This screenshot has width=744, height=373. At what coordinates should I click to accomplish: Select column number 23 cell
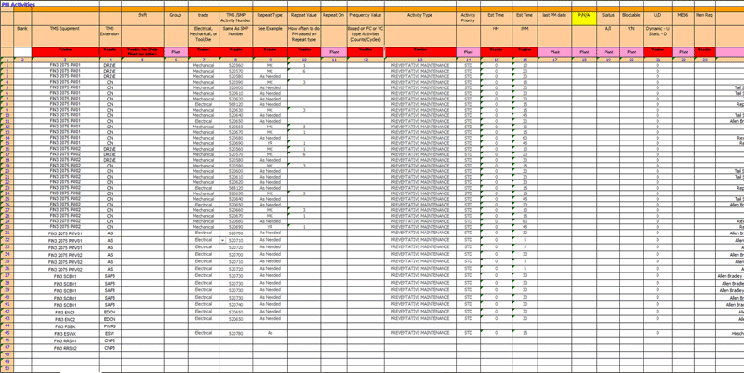[705, 60]
